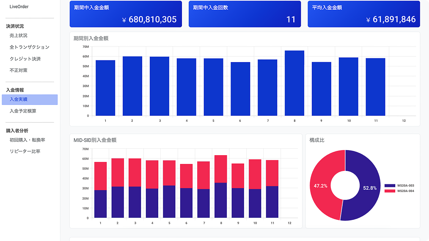The height and width of the screenshot is (241, 429).
Task: Click the 期間中入金回数 summary card
Action: coord(245,14)
